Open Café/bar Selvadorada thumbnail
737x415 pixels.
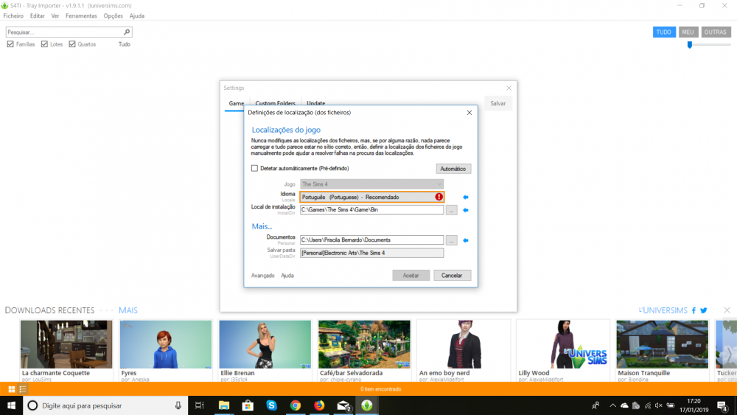click(364, 344)
